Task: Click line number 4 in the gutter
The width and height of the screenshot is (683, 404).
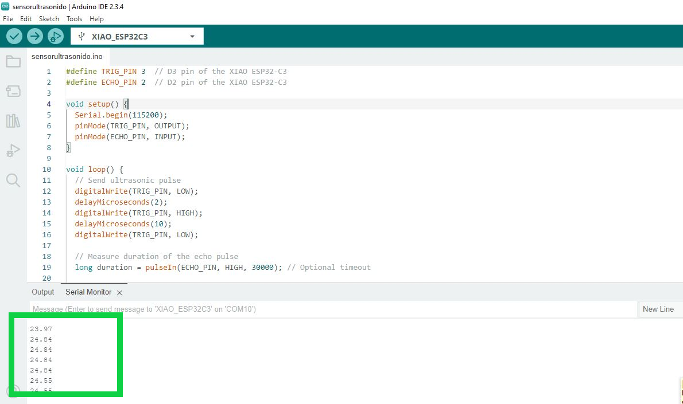Action: click(49, 104)
